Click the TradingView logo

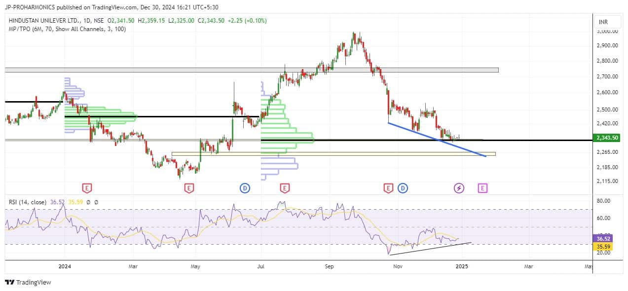[28, 282]
